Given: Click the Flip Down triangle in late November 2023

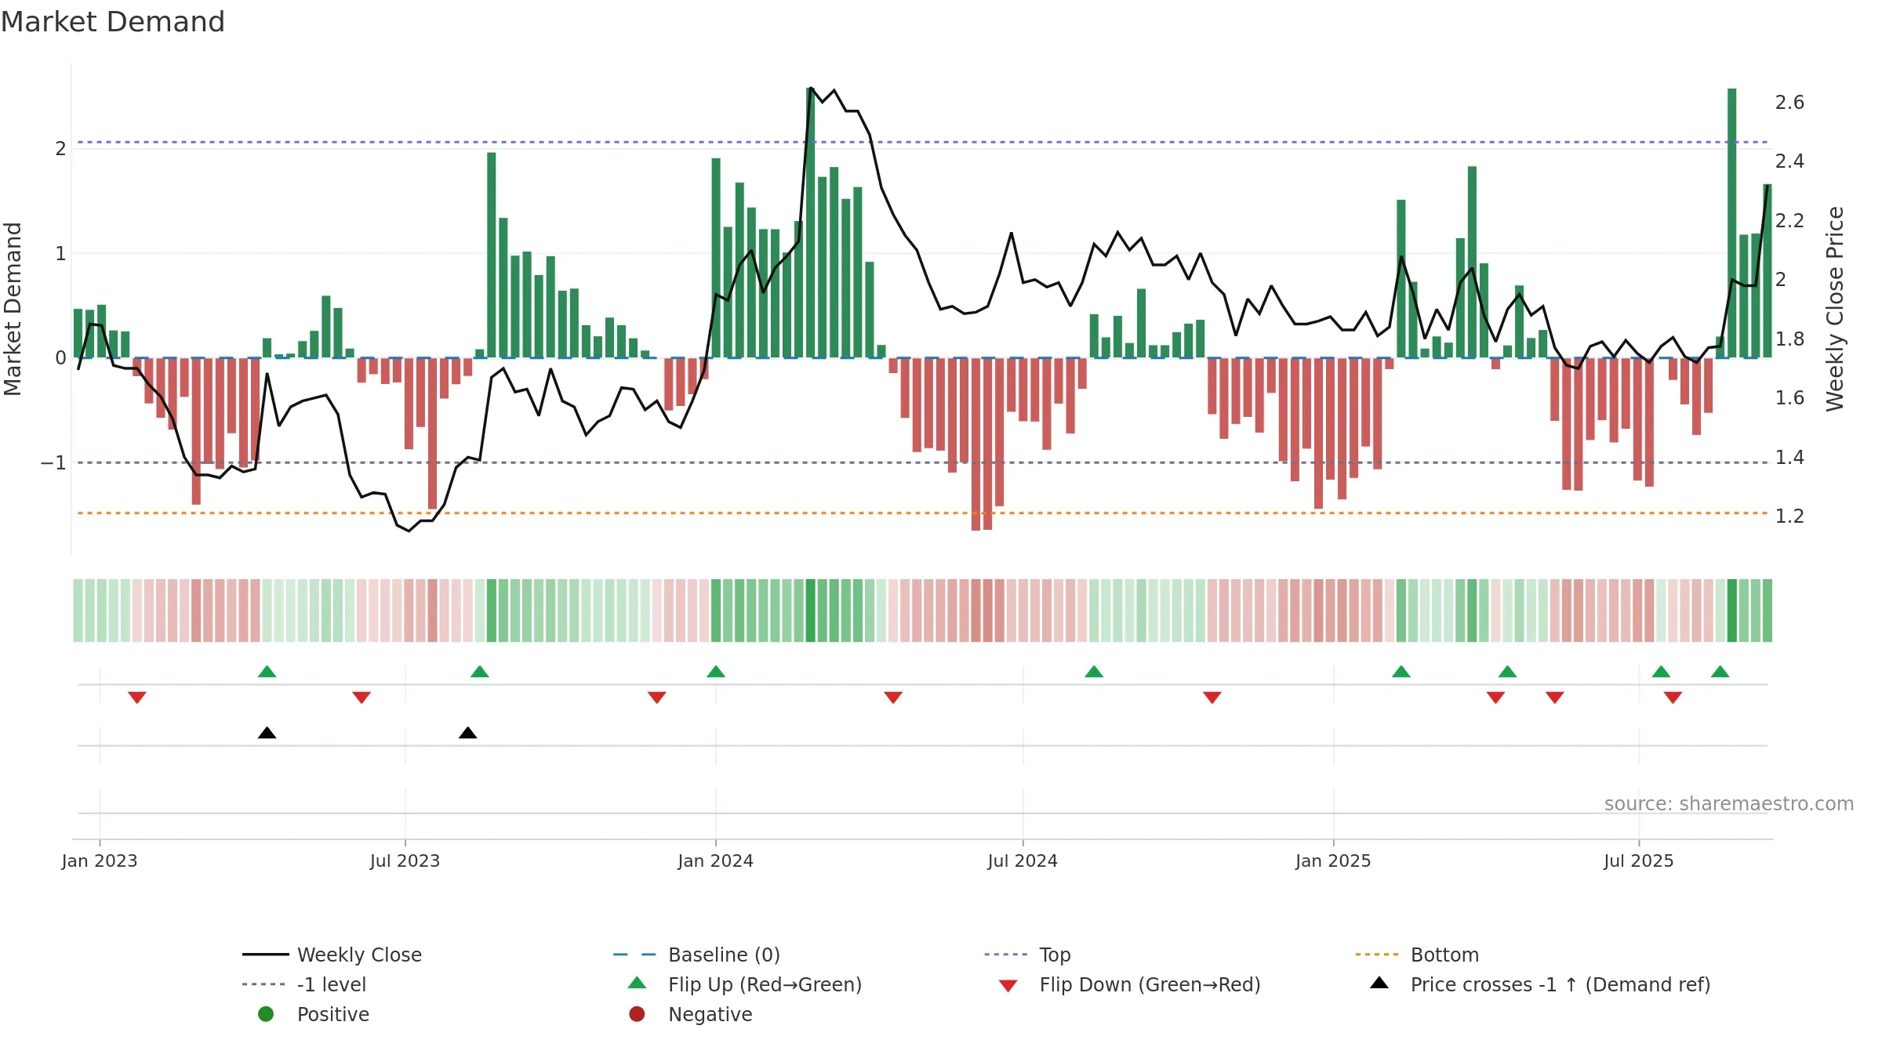Looking at the screenshot, I should (x=657, y=697).
